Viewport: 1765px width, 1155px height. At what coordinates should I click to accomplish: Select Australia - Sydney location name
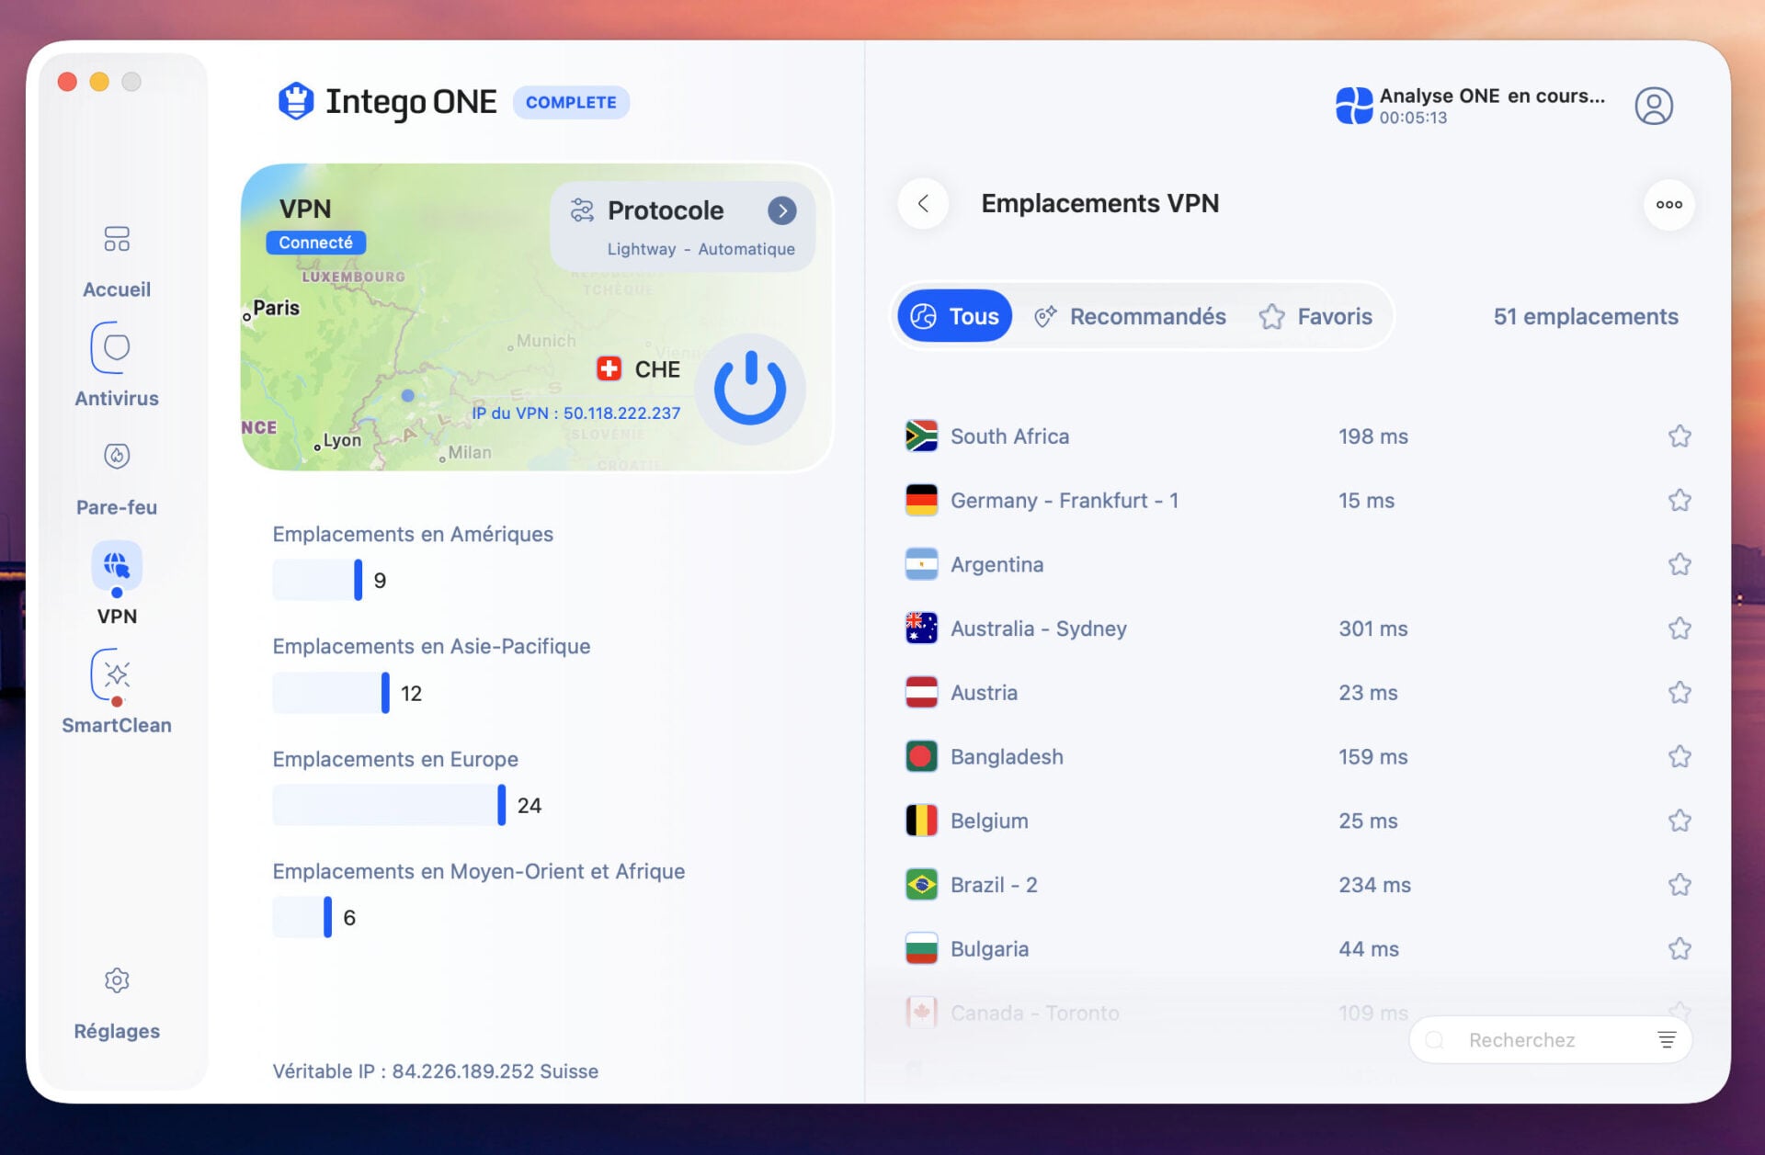click(x=1039, y=628)
